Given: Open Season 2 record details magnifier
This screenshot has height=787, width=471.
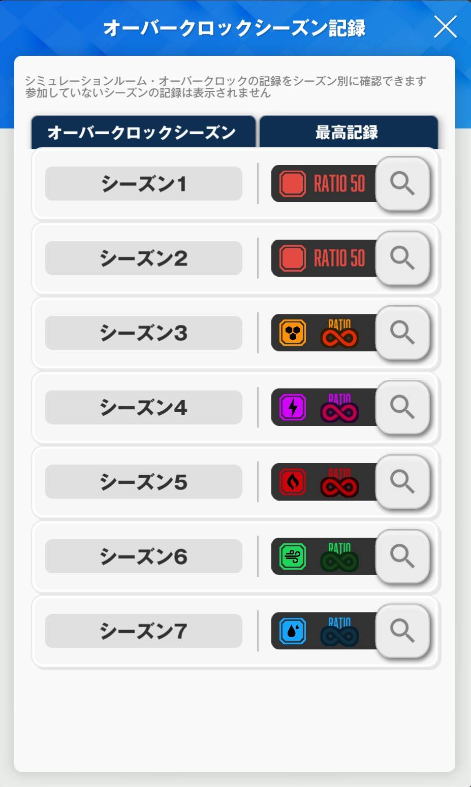Looking at the screenshot, I should tap(402, 258).
